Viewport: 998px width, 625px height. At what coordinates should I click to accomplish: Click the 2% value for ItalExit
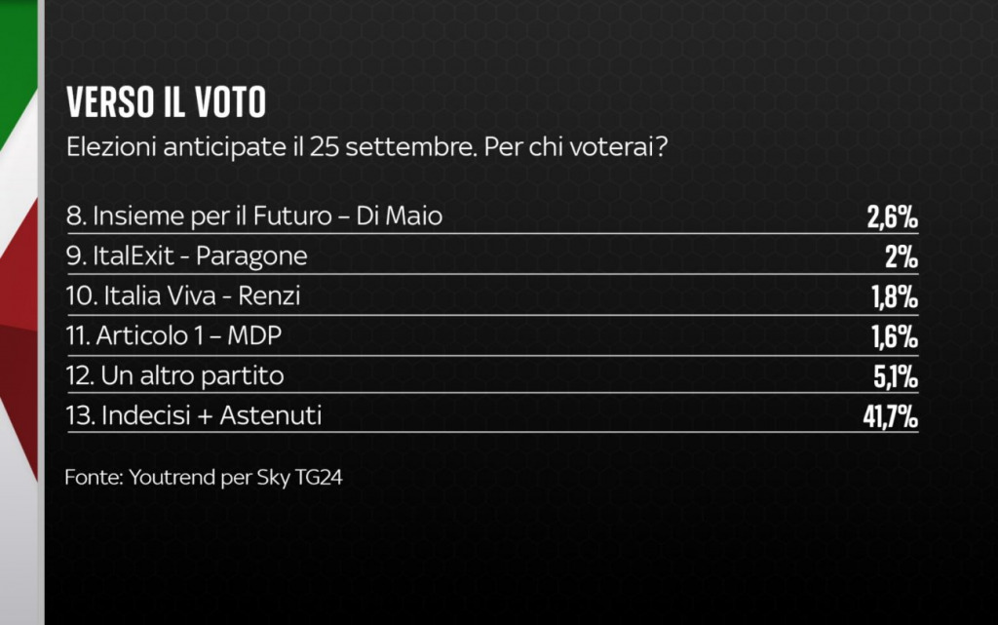902,257
